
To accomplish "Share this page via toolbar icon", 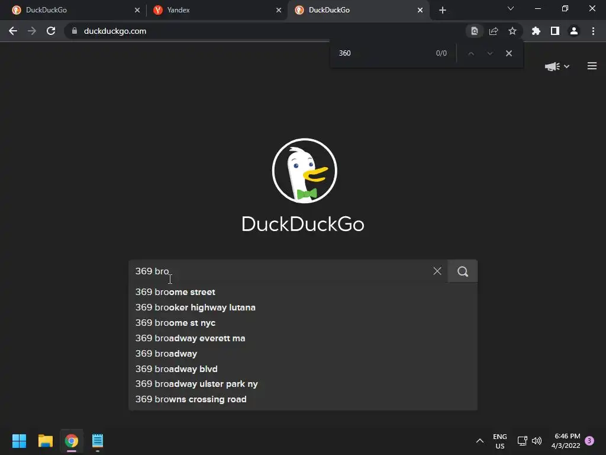I will click(494, 31).
